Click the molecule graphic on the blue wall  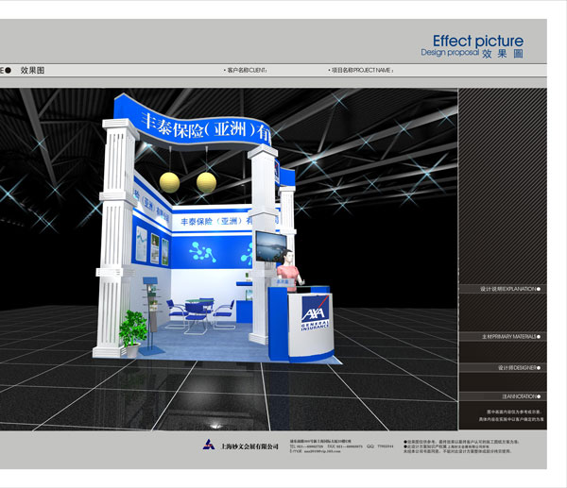click(x=202, y=251)
